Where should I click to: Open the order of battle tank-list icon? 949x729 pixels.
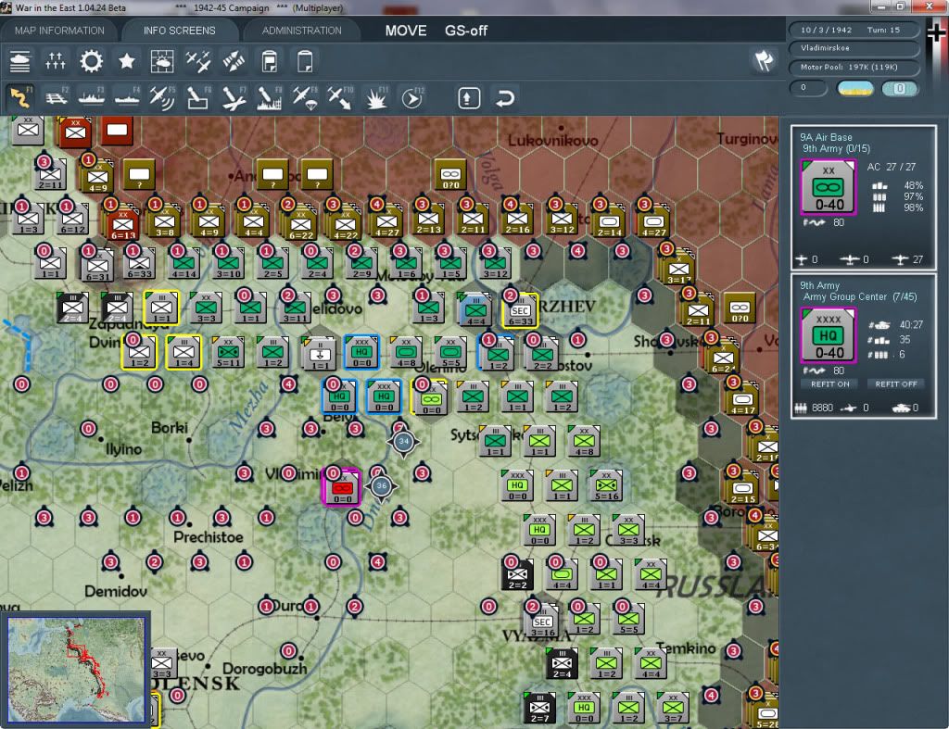pyautogui.click(x=20, y=61)
